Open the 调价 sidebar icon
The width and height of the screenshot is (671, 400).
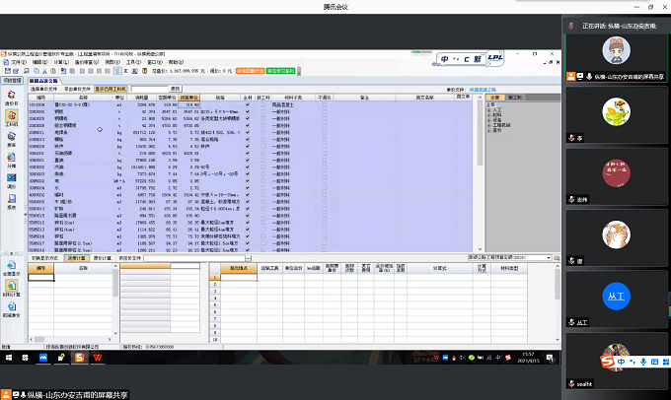12,180
